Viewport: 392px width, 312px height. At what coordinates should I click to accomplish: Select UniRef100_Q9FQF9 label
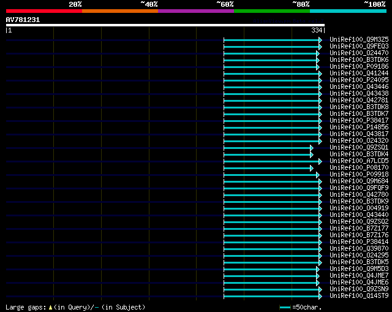[x=359, y=188]
